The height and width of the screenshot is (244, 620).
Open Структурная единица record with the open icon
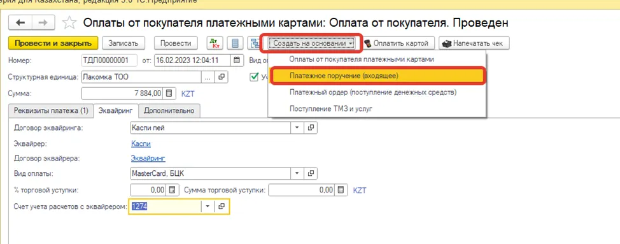pos(222,76)
